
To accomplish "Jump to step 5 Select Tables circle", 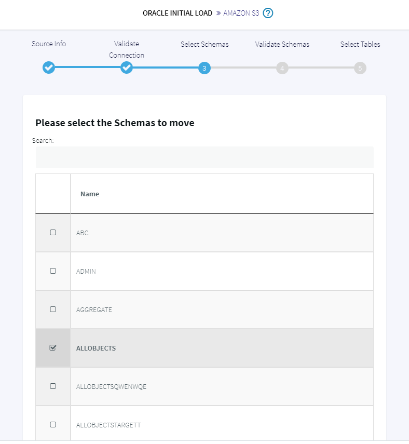I will (360, 68).
